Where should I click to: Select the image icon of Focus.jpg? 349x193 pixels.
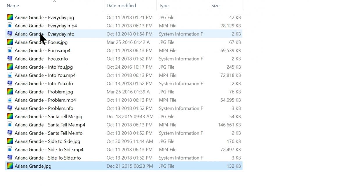tap(10, 42)
